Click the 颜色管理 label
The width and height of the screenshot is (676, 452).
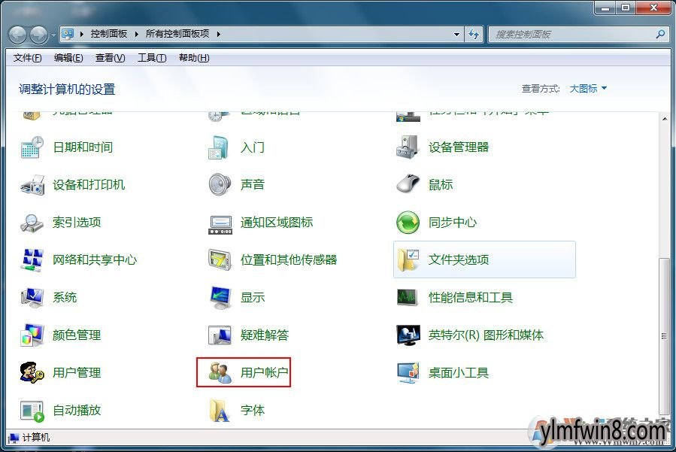(77, 335)
